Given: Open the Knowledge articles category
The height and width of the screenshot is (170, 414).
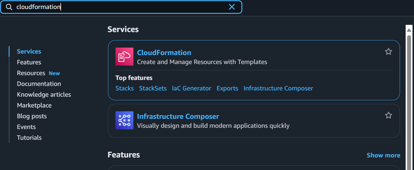Looking at the screenshot, I should pyautogui.click(x=44, y=95).
